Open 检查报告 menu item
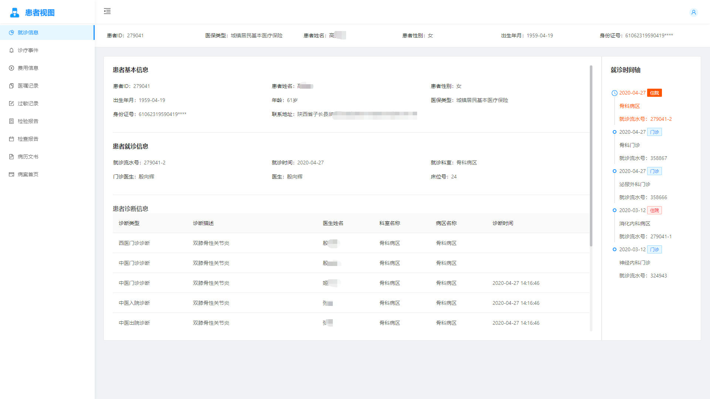Image resolution: width=710 pixels, height=399 pixels. pyautogui.click(x=47, y=139)
